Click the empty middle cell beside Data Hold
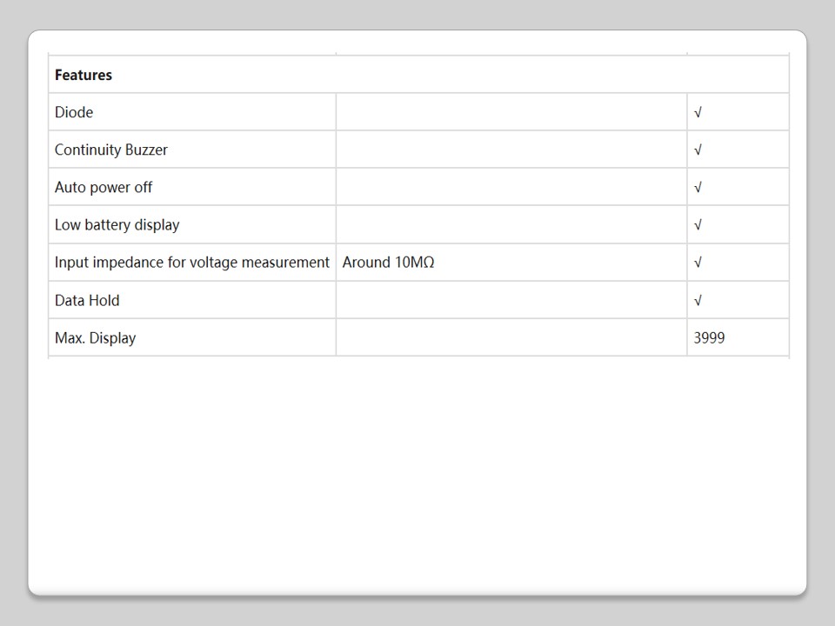Image resolution: width=835 pixels, height=626 pixels. 511,300
